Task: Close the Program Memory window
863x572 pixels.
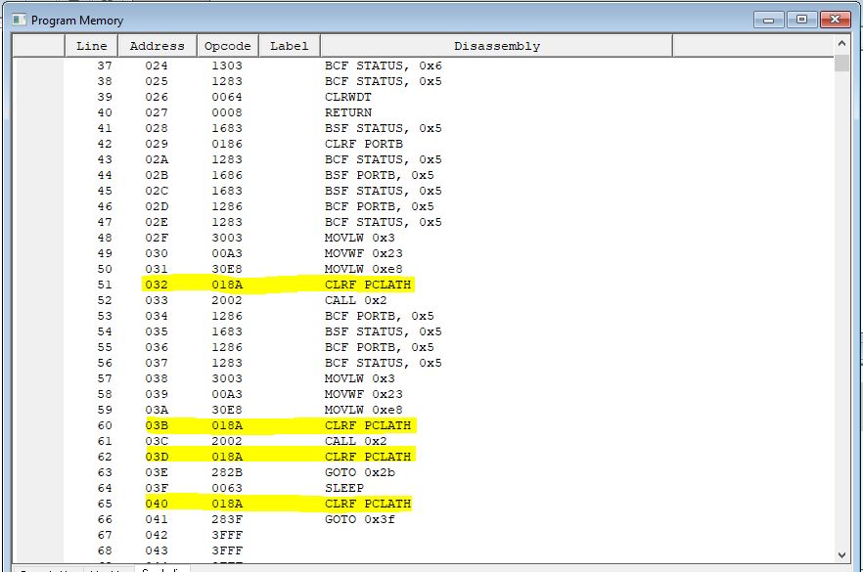Action: pos(835,20)
